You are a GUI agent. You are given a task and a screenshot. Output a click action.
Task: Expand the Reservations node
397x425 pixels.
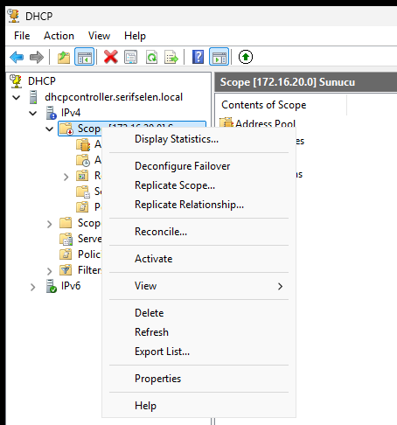coord(66,177)
